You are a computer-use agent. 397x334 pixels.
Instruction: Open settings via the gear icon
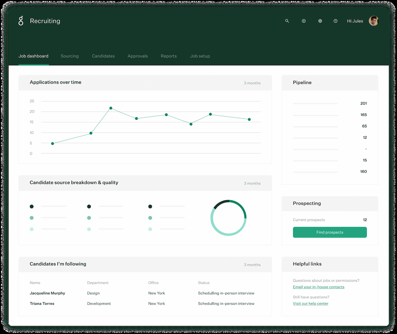(320, 21)
